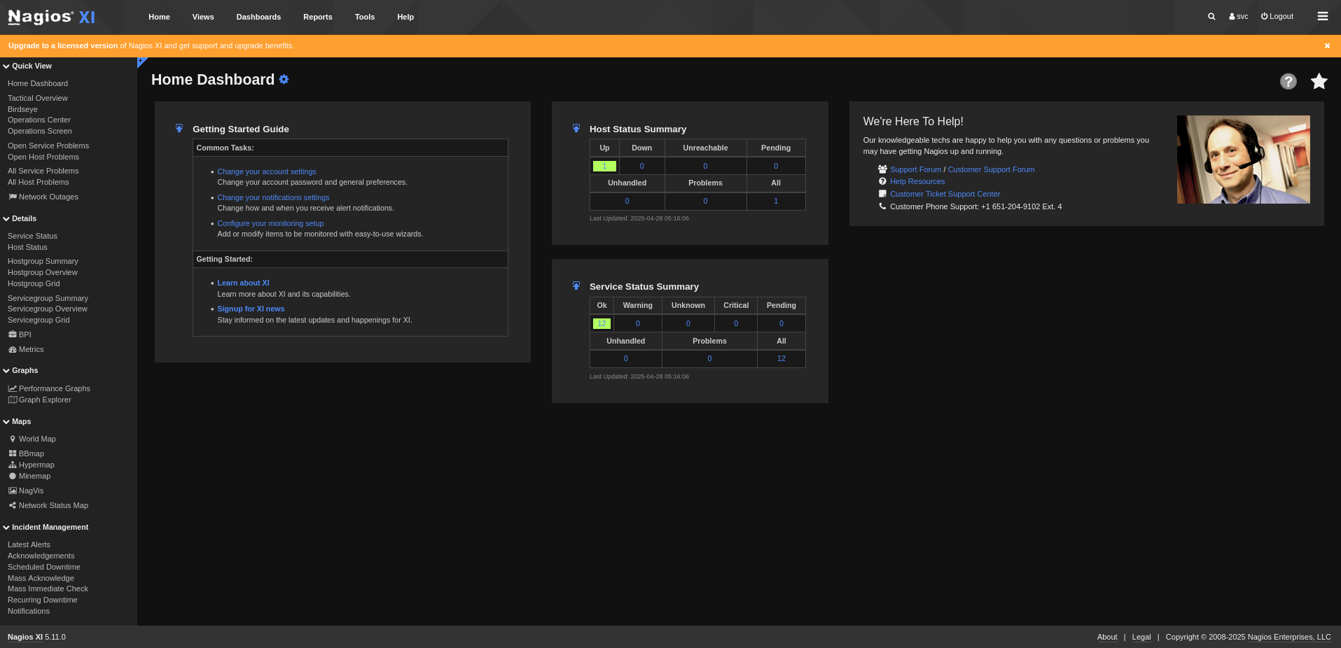Click Change your account settings link

coord(267,171)
